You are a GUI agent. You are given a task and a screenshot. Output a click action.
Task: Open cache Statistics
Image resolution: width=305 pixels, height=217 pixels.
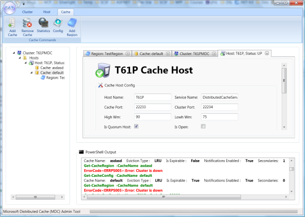tap(43, 25)
